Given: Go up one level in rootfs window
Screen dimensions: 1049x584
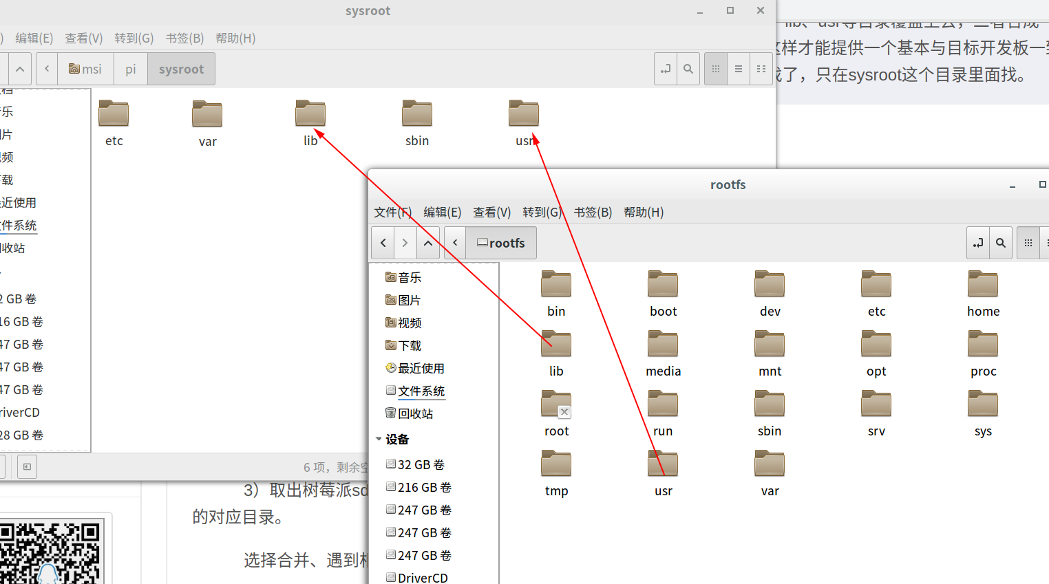Looking at the screenshot, I should click(x=428, y=243).
